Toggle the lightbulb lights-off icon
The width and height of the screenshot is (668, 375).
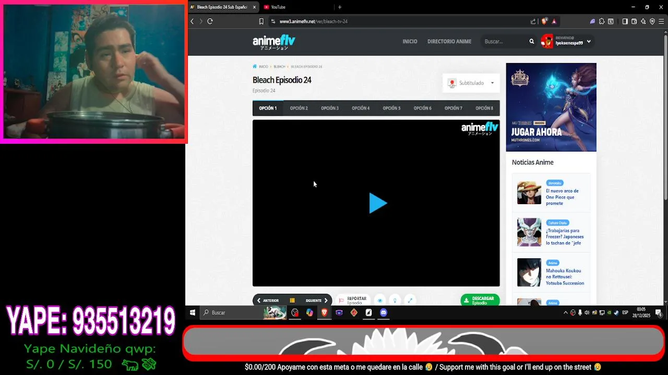click(x=395, y=301)
